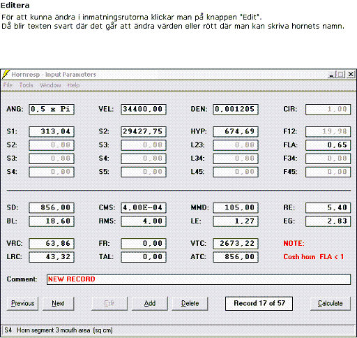This screenshot has width=357, height=338.
Task: Click the CIR field showing 1,00
Action: (328, 110)
